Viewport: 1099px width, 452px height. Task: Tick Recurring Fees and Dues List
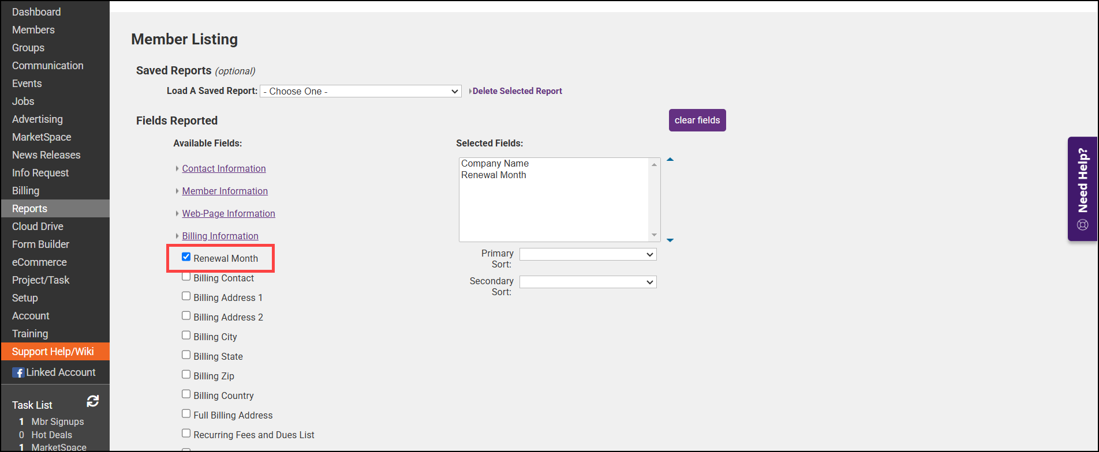click(186, 434)
